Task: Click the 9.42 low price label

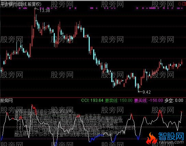Action: pos(147,92)
